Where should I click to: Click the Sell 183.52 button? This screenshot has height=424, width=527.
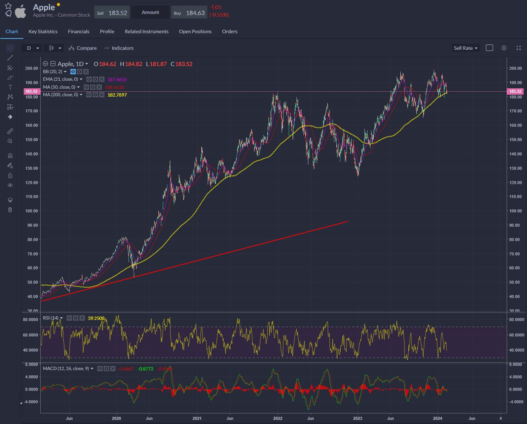pos(112,12)
